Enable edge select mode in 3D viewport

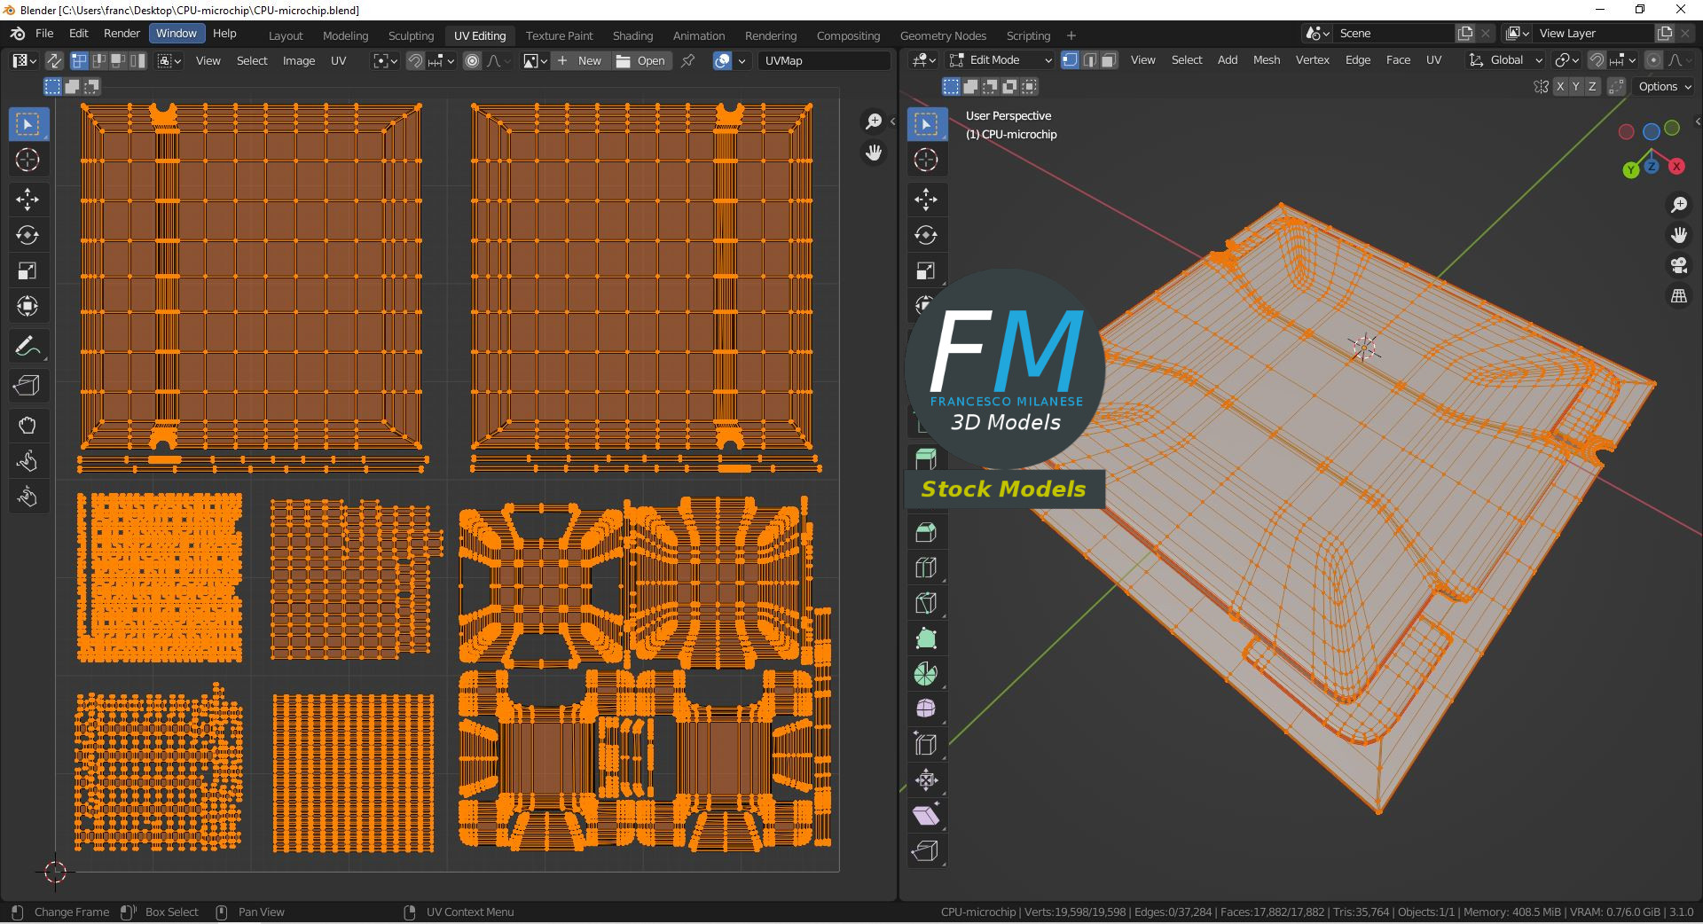(x=1090, y=59)
